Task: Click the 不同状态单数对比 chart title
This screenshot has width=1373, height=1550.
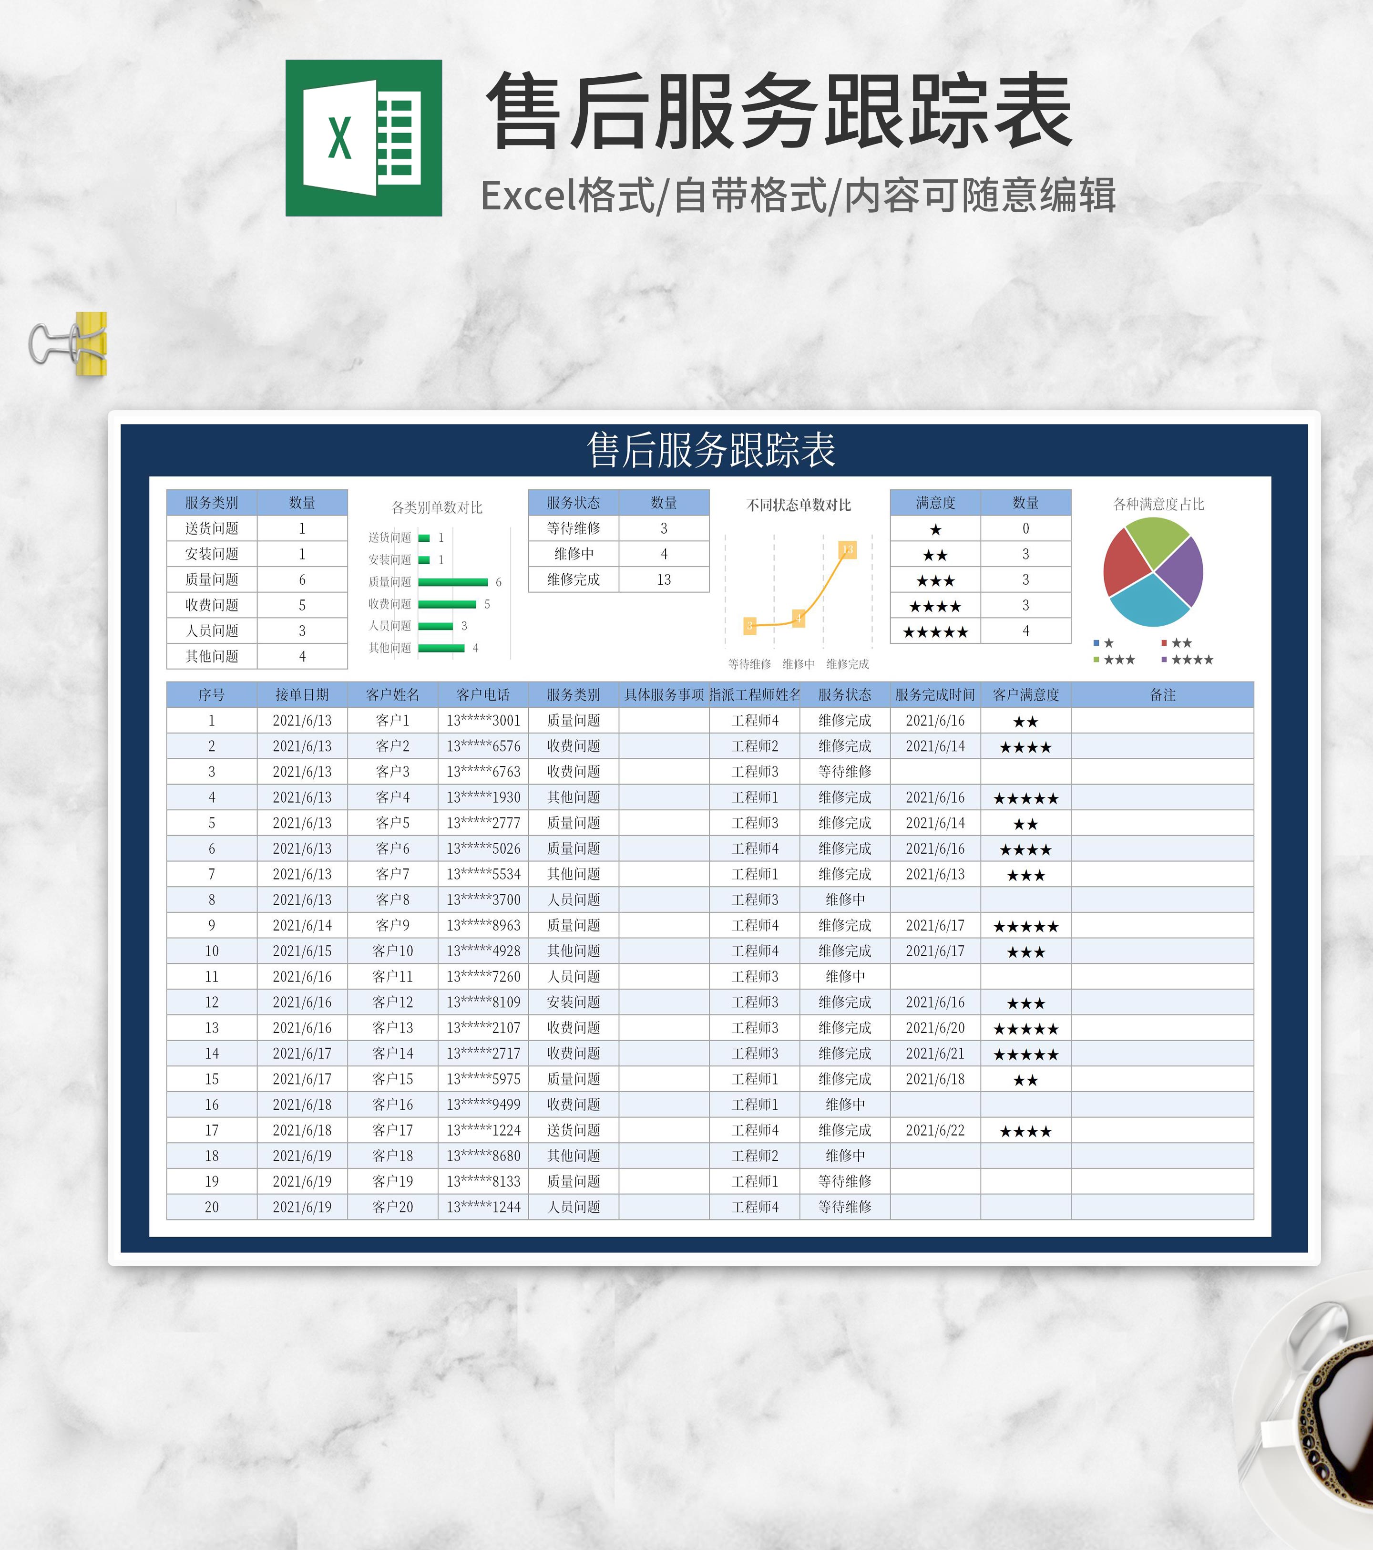Action: 799,505
